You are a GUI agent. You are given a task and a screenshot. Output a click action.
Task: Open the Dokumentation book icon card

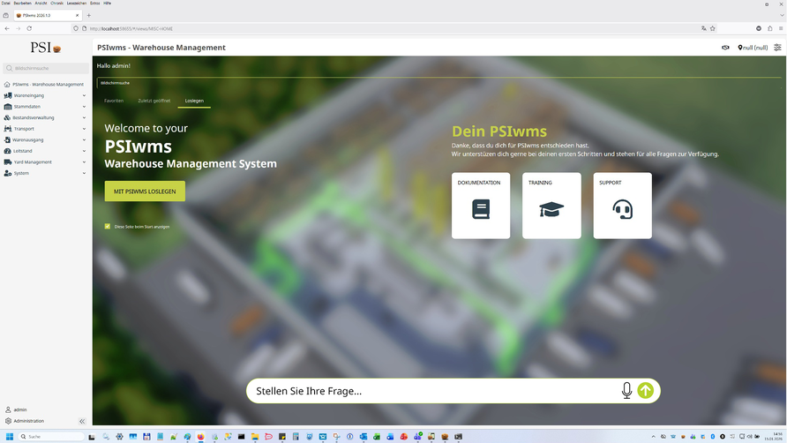(481, 206)
